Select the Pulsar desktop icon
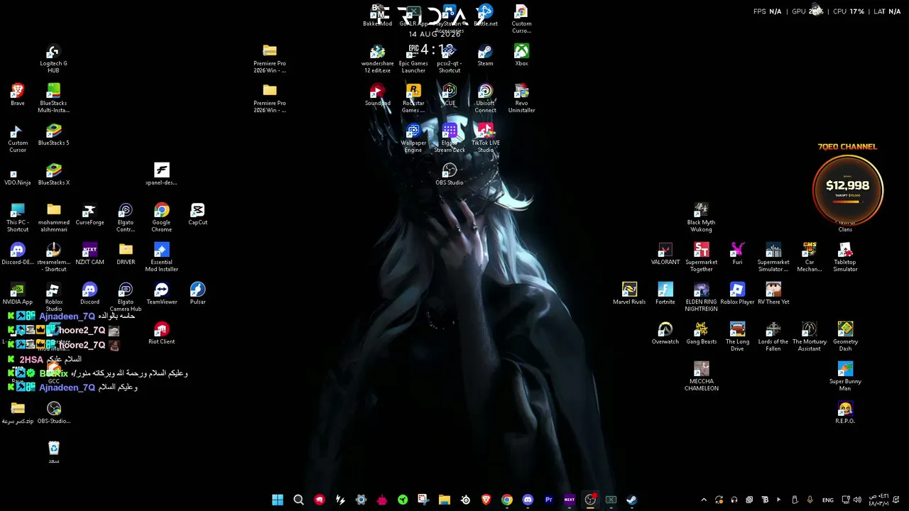Screen dimensions: 909x511 pyautogui.click(x=197, y=294)
